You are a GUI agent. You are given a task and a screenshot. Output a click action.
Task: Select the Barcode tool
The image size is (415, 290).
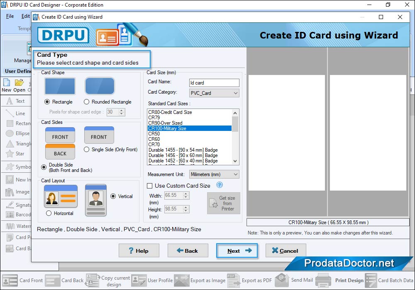tap(18, 215)
